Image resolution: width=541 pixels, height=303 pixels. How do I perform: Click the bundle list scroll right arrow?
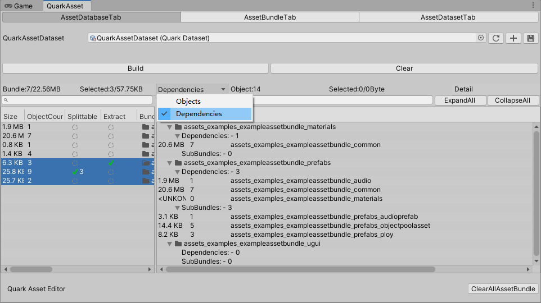pos(150,269)
